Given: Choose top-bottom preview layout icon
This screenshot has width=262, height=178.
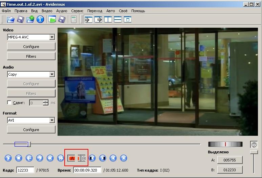Looking at the screenshot, I should tap(118, 20).
